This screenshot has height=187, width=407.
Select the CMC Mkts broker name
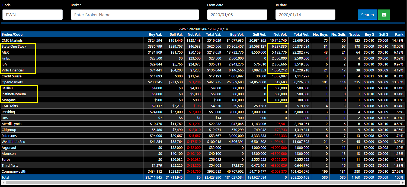tap(9, 106)
